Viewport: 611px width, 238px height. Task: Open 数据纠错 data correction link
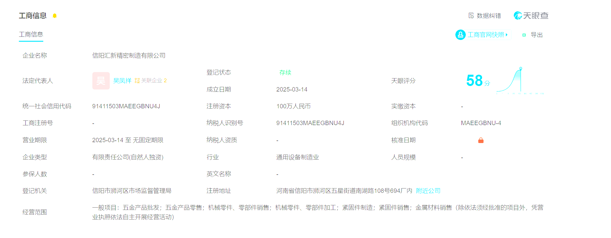tap(489, 16)
